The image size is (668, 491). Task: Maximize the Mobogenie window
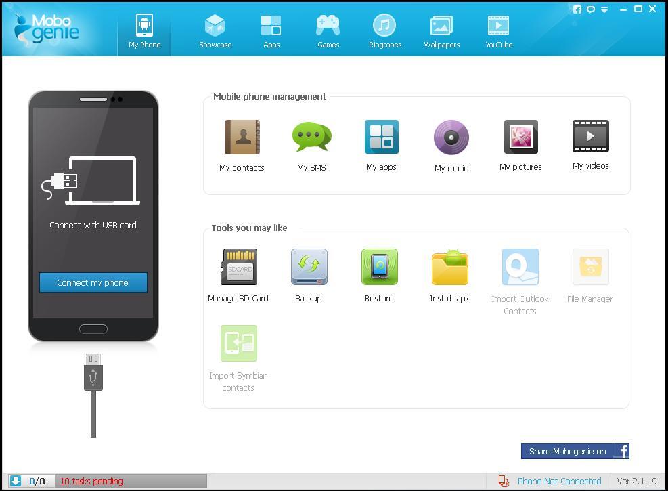[x=638, y=9]
